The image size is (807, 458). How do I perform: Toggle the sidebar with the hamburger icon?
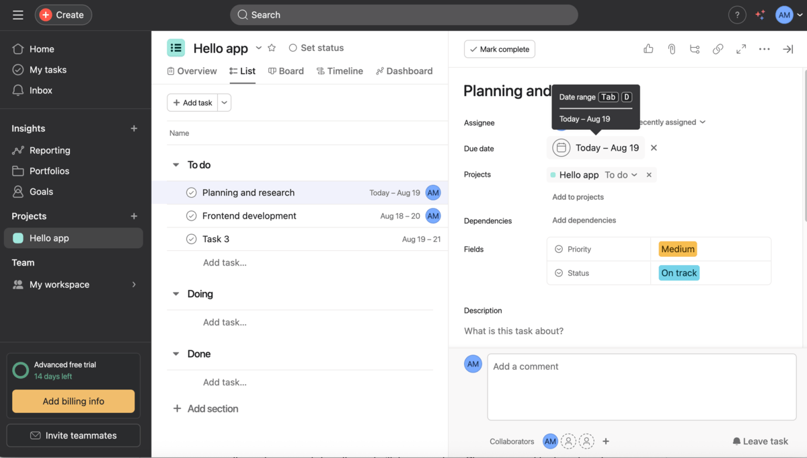(17, 14)
